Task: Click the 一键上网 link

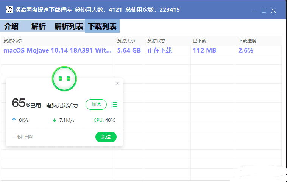Action: pos(23,137)
